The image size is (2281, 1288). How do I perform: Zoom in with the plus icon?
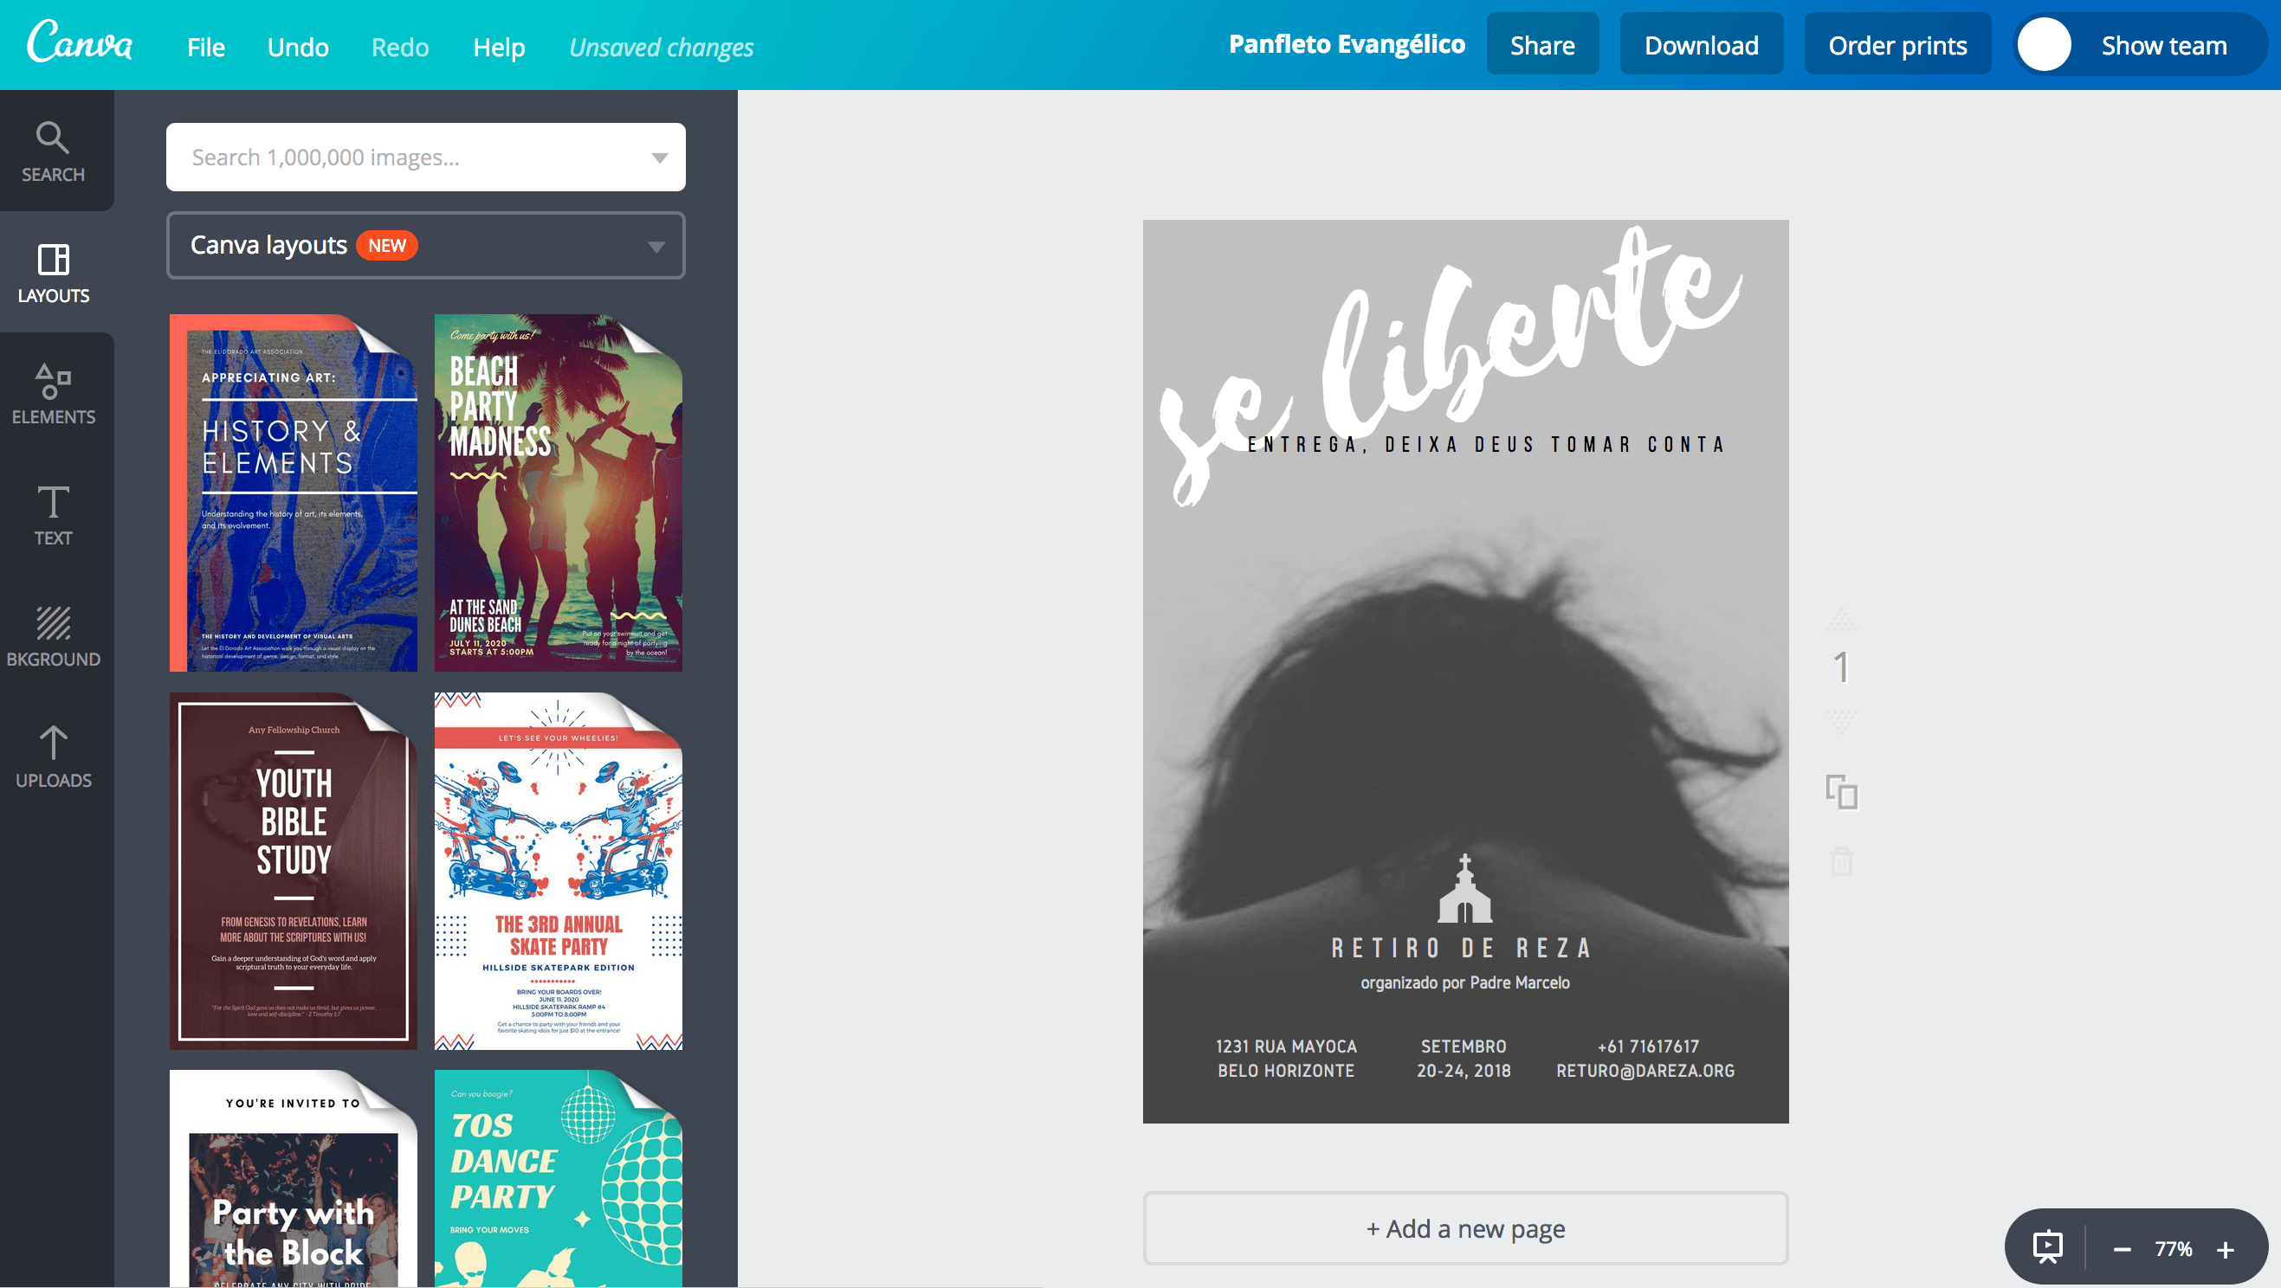(x=2226, y=1249)
